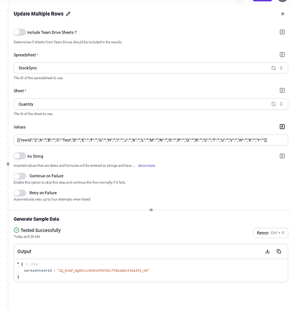
Task: Copy the output JSON to clipboard
Action: (x=279, y=251)
